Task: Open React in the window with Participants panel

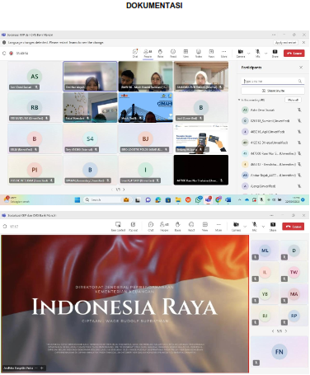Action: tap(173, 54)
